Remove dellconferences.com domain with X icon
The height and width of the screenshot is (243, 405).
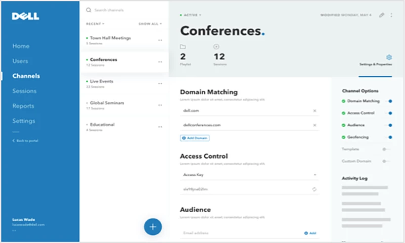(314, 125)
